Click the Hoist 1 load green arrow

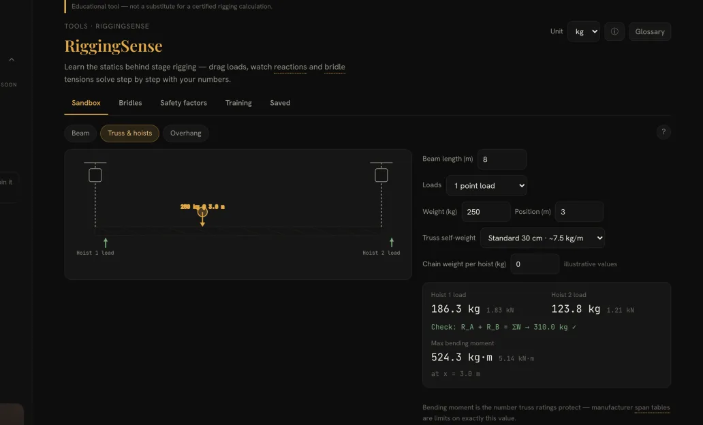(x=106, y=242)
